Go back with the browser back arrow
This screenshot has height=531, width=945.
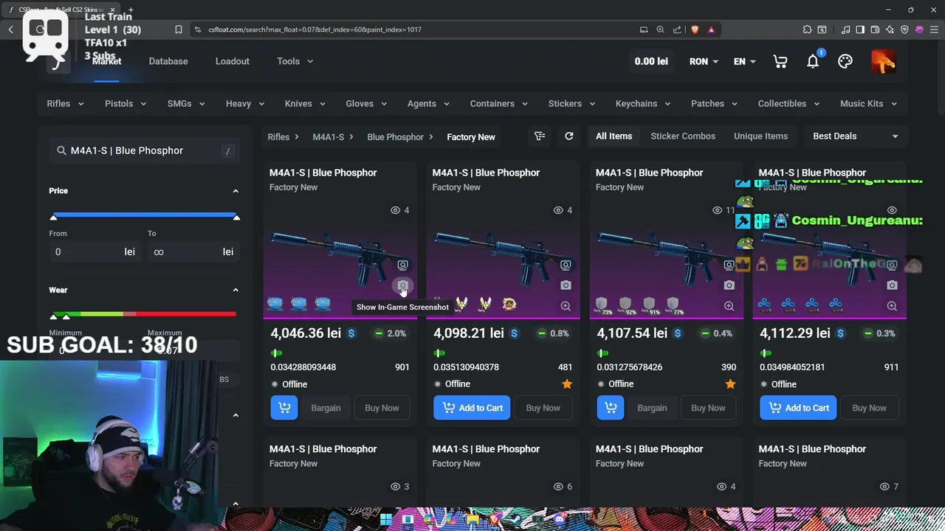(11, 29)
